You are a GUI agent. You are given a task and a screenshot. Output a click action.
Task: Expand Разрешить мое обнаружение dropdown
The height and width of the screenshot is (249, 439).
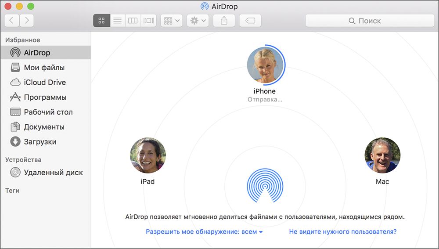(204, 231)
